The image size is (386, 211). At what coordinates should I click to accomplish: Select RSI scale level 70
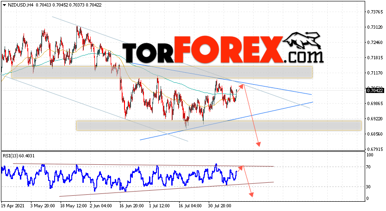pos(368,167)
